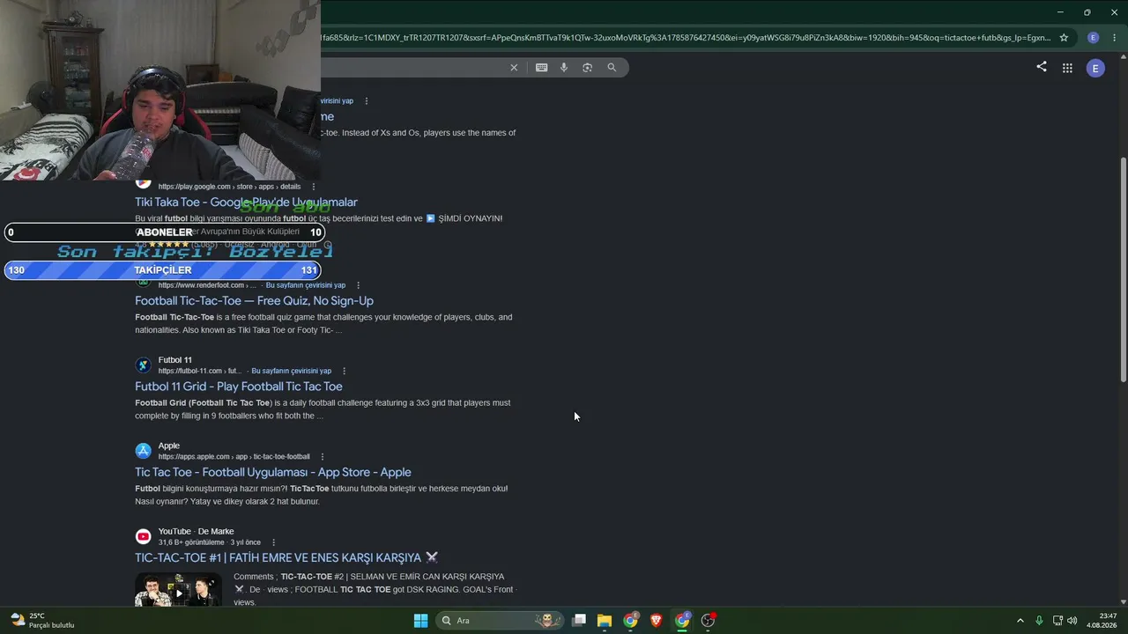Screen dimensions: 1128x634
Task: Clear the Google search box text
Action: coord(514,68)
